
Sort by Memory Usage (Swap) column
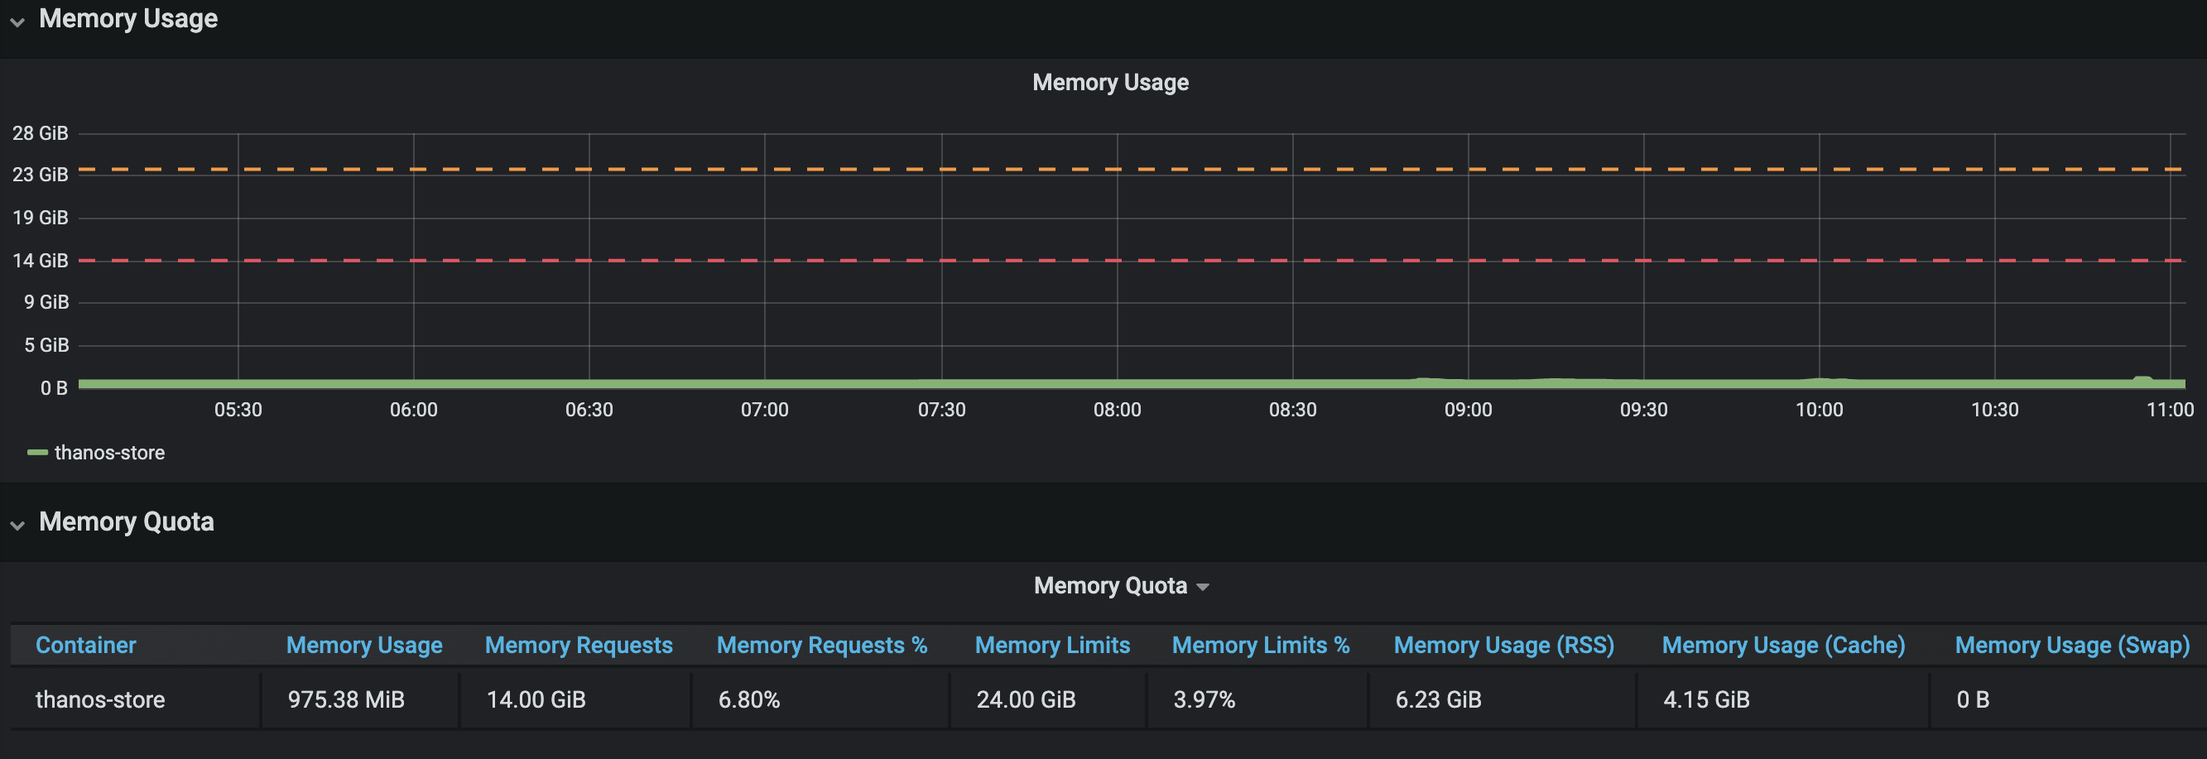point(2071,645)
